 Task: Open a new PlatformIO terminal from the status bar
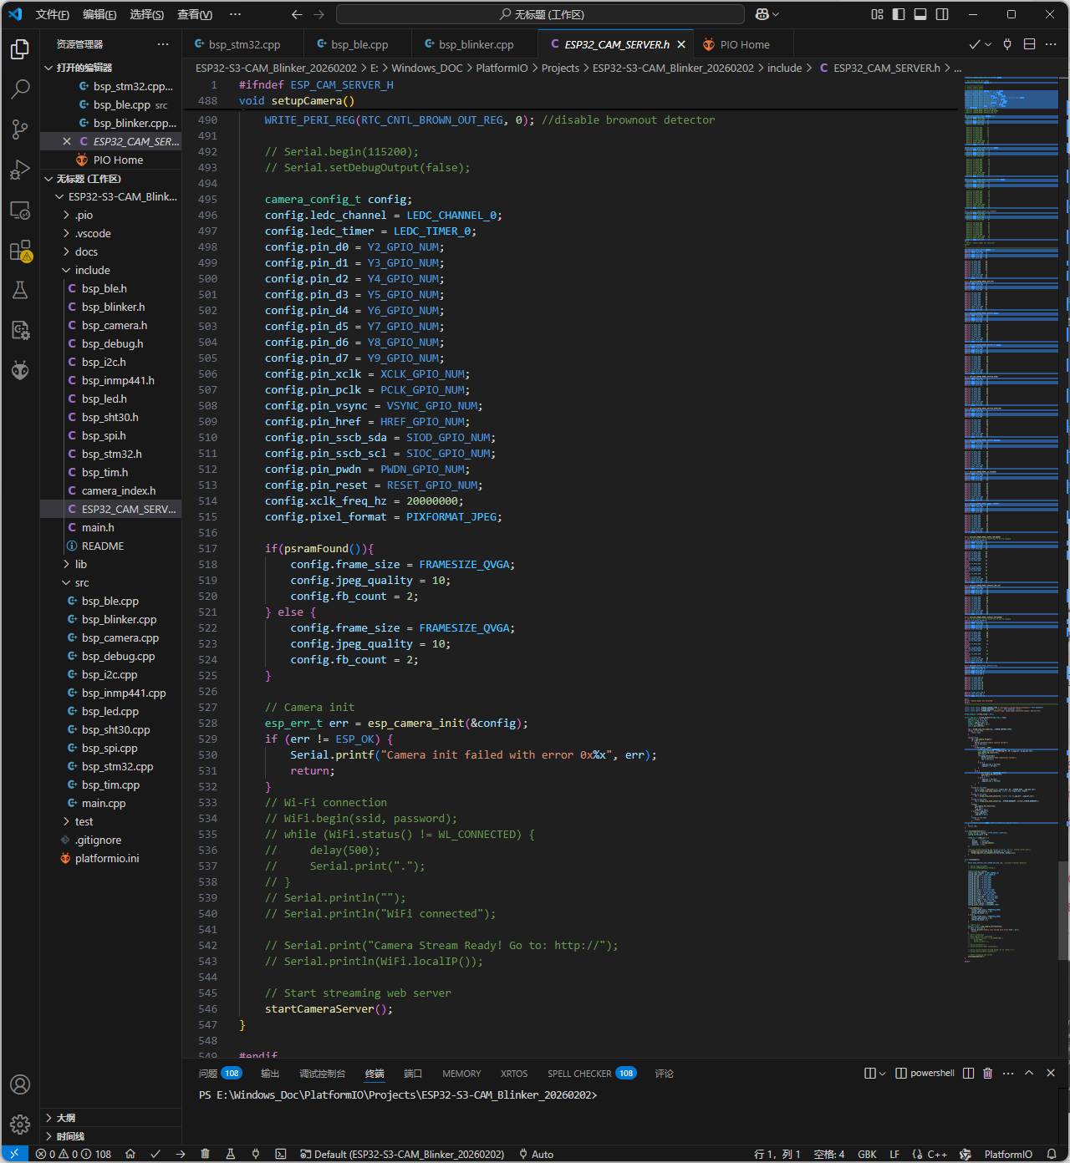(281, 1154)
